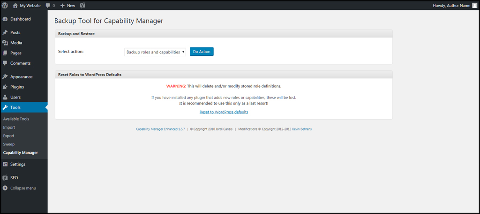Image resolution: width=480 pixels, height=214 pixels.
Task: Open Comments sidebar menu label
Action: pyautogui.click(x=21, y=63)
